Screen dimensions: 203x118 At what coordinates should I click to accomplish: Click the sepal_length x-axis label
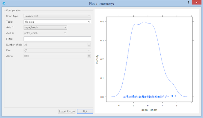[x=149, y=110]
